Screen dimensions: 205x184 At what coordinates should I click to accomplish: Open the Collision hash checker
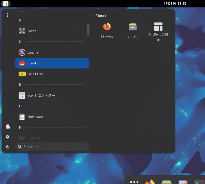coord(52,74)
